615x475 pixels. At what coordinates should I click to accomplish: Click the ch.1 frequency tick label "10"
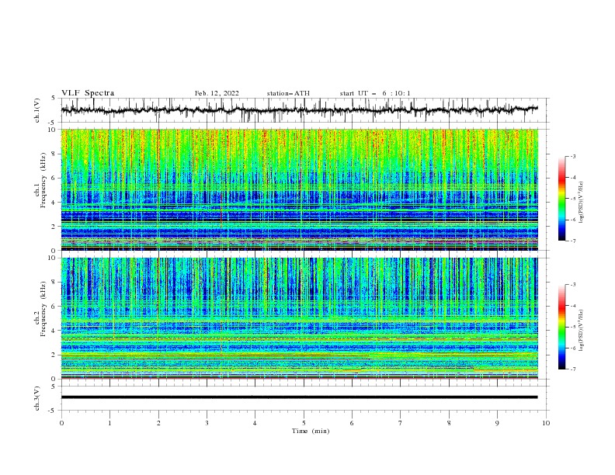pyautogui.click(x=52, y=130)
